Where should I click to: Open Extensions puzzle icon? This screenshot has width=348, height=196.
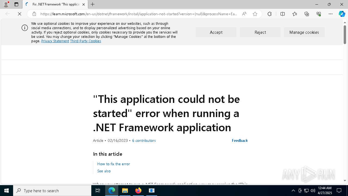[x=269, y=14]
